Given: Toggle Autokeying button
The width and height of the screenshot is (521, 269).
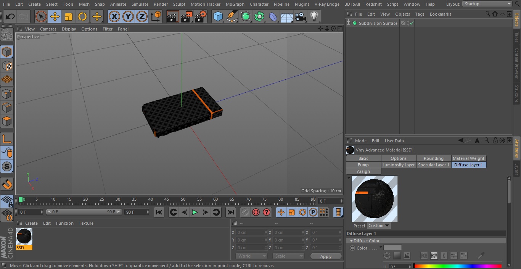Looking at the screenshot, I should (x=256, y=212).
